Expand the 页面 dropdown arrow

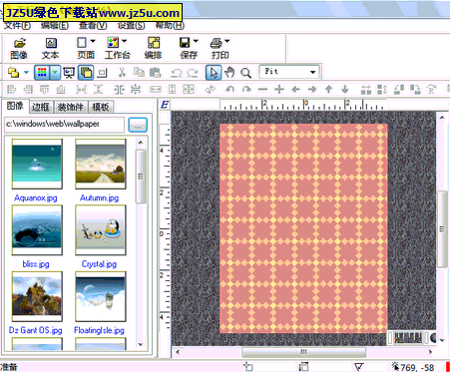(x=93, y=41)
